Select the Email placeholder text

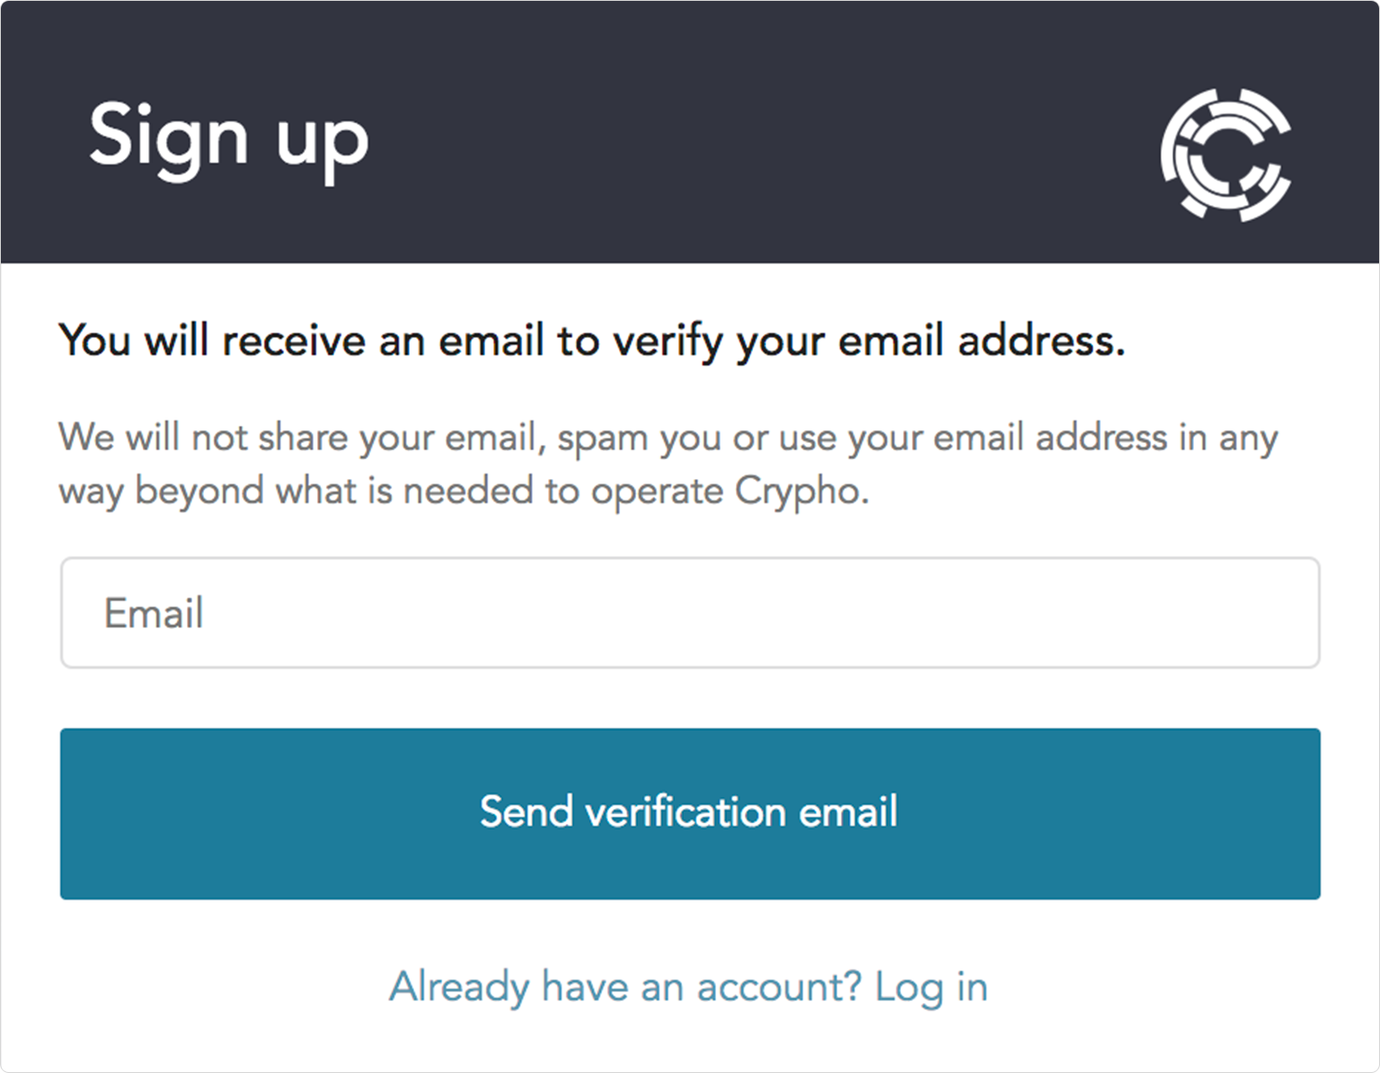point(154,614)
